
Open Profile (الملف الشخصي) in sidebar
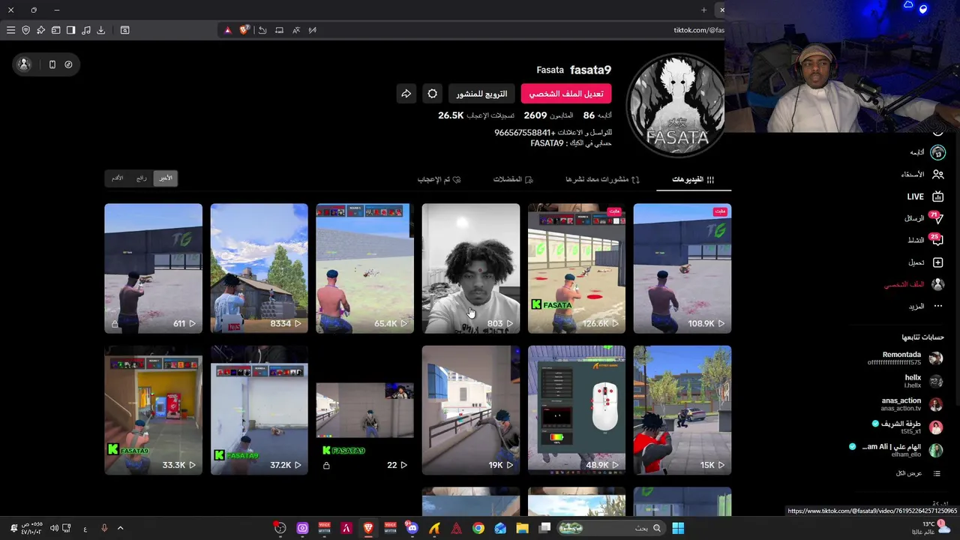[913, 284]
